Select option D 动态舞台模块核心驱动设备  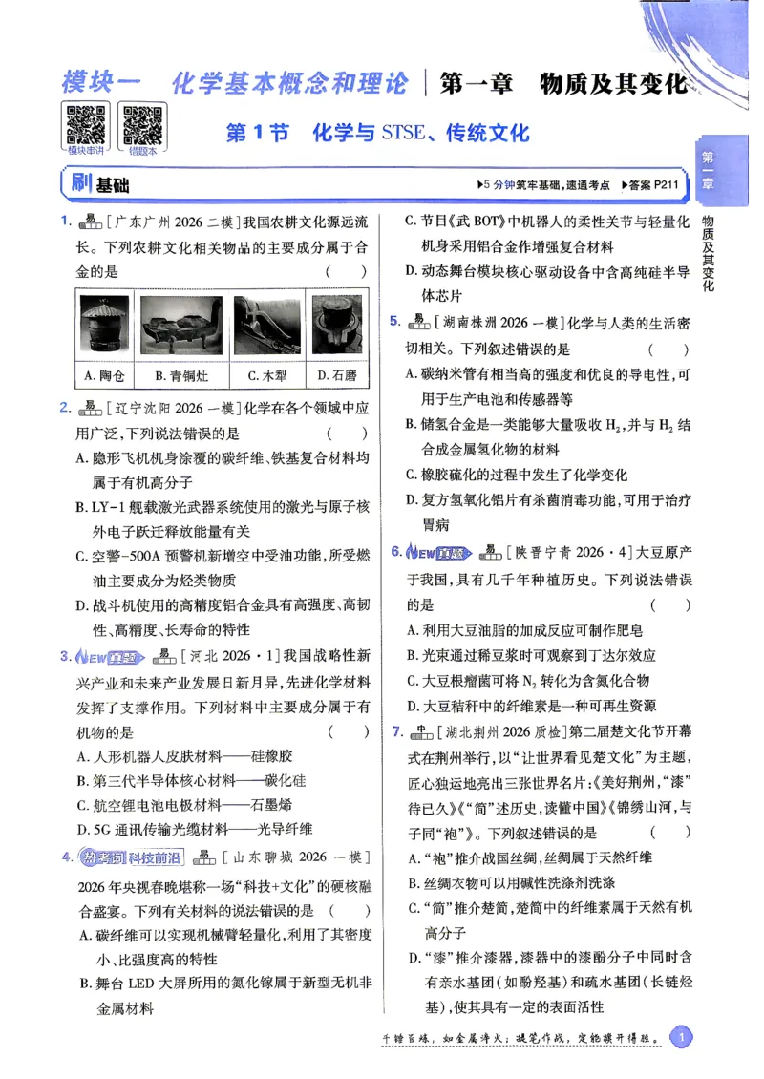click(x=547, y=284)
